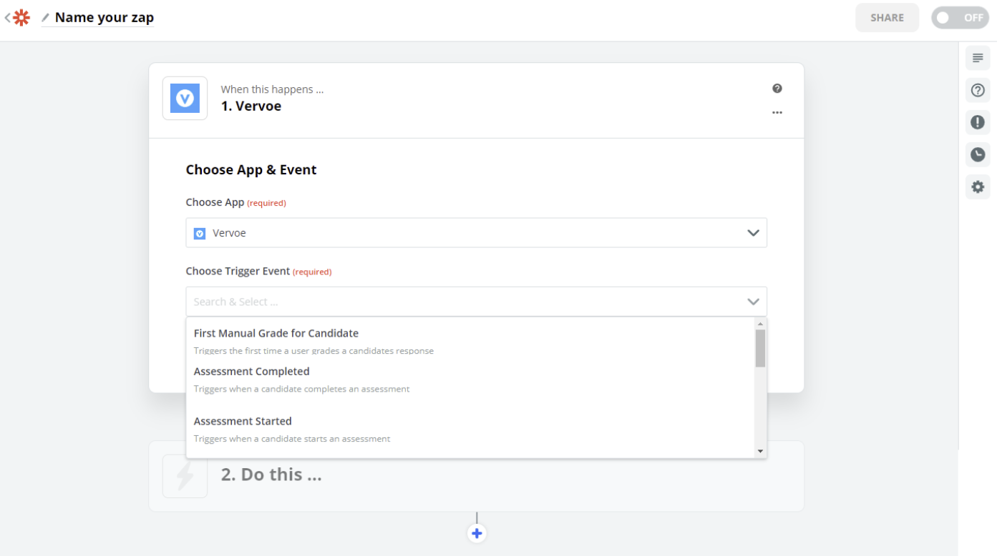Click the dropdown scroll up arrow

point(760,324)
